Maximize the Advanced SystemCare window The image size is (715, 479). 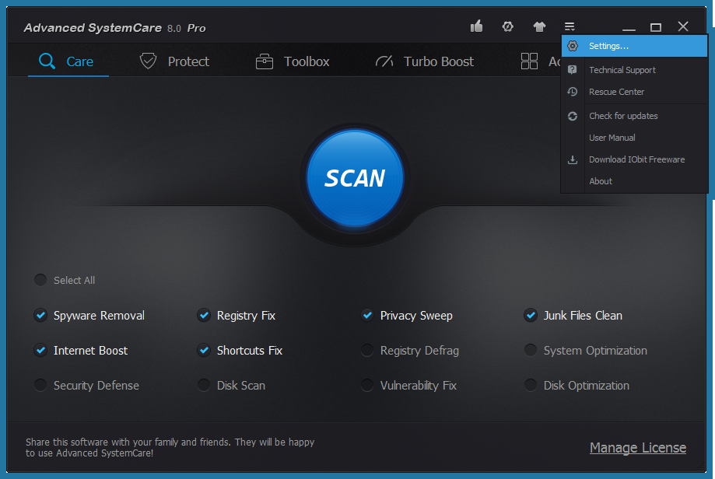point(656,27)
